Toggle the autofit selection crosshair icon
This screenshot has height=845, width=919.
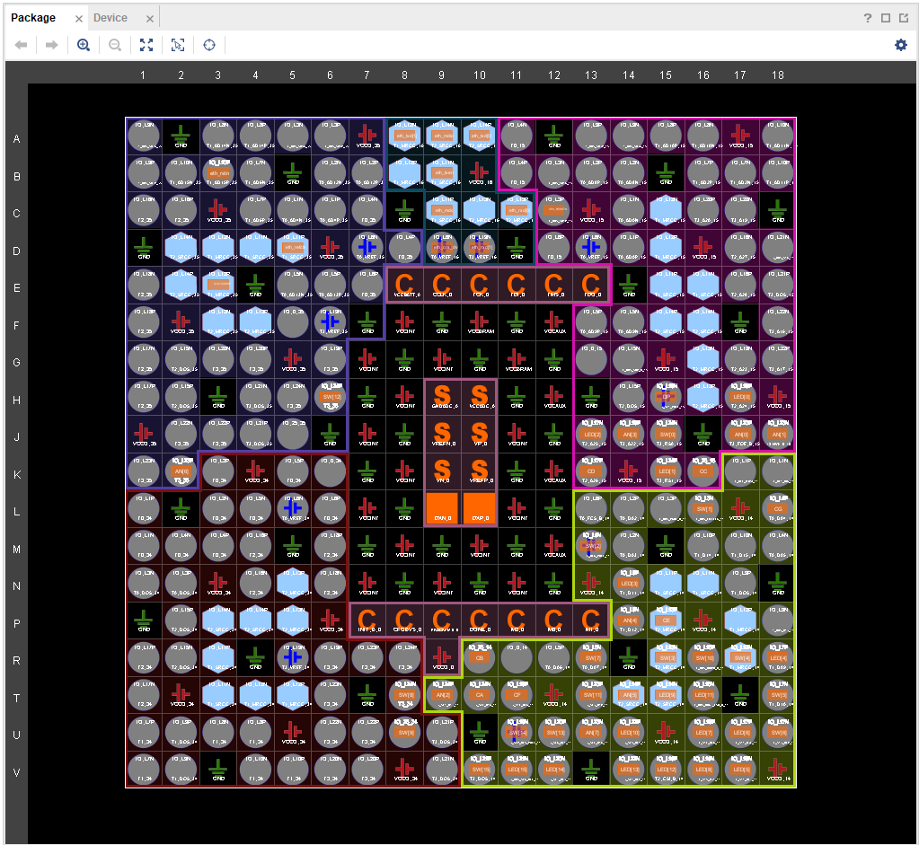point(209,45)
